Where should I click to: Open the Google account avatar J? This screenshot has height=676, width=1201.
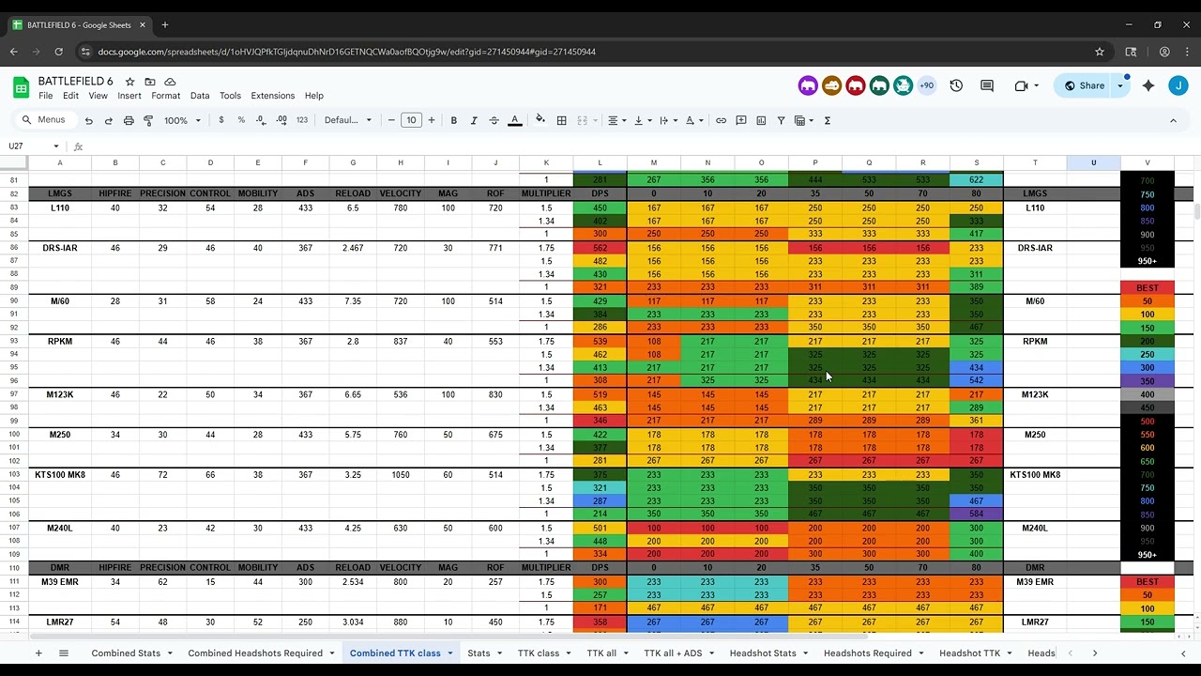tap(1178, 85)
